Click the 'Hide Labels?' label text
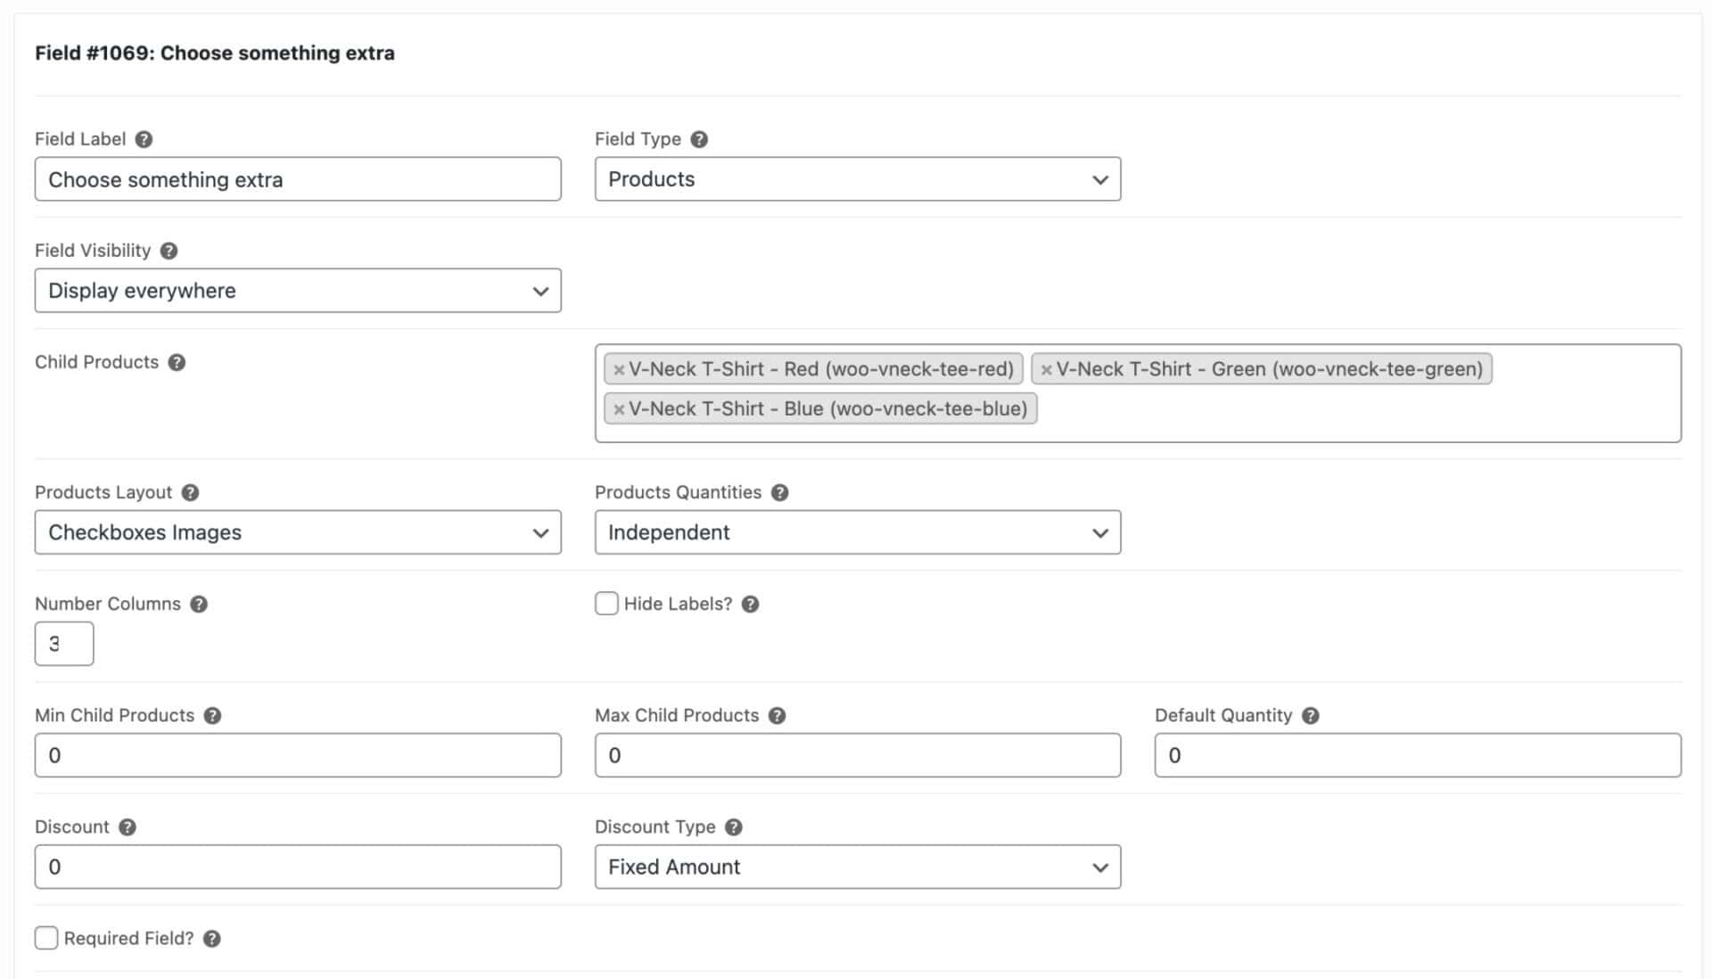1712x979 pixels. 678,604
